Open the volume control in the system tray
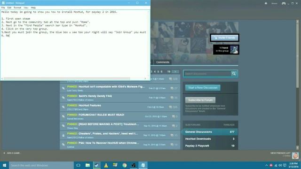The width and height of the screenshot is (301, 169). pyautogui.click(x=280, y=165)
